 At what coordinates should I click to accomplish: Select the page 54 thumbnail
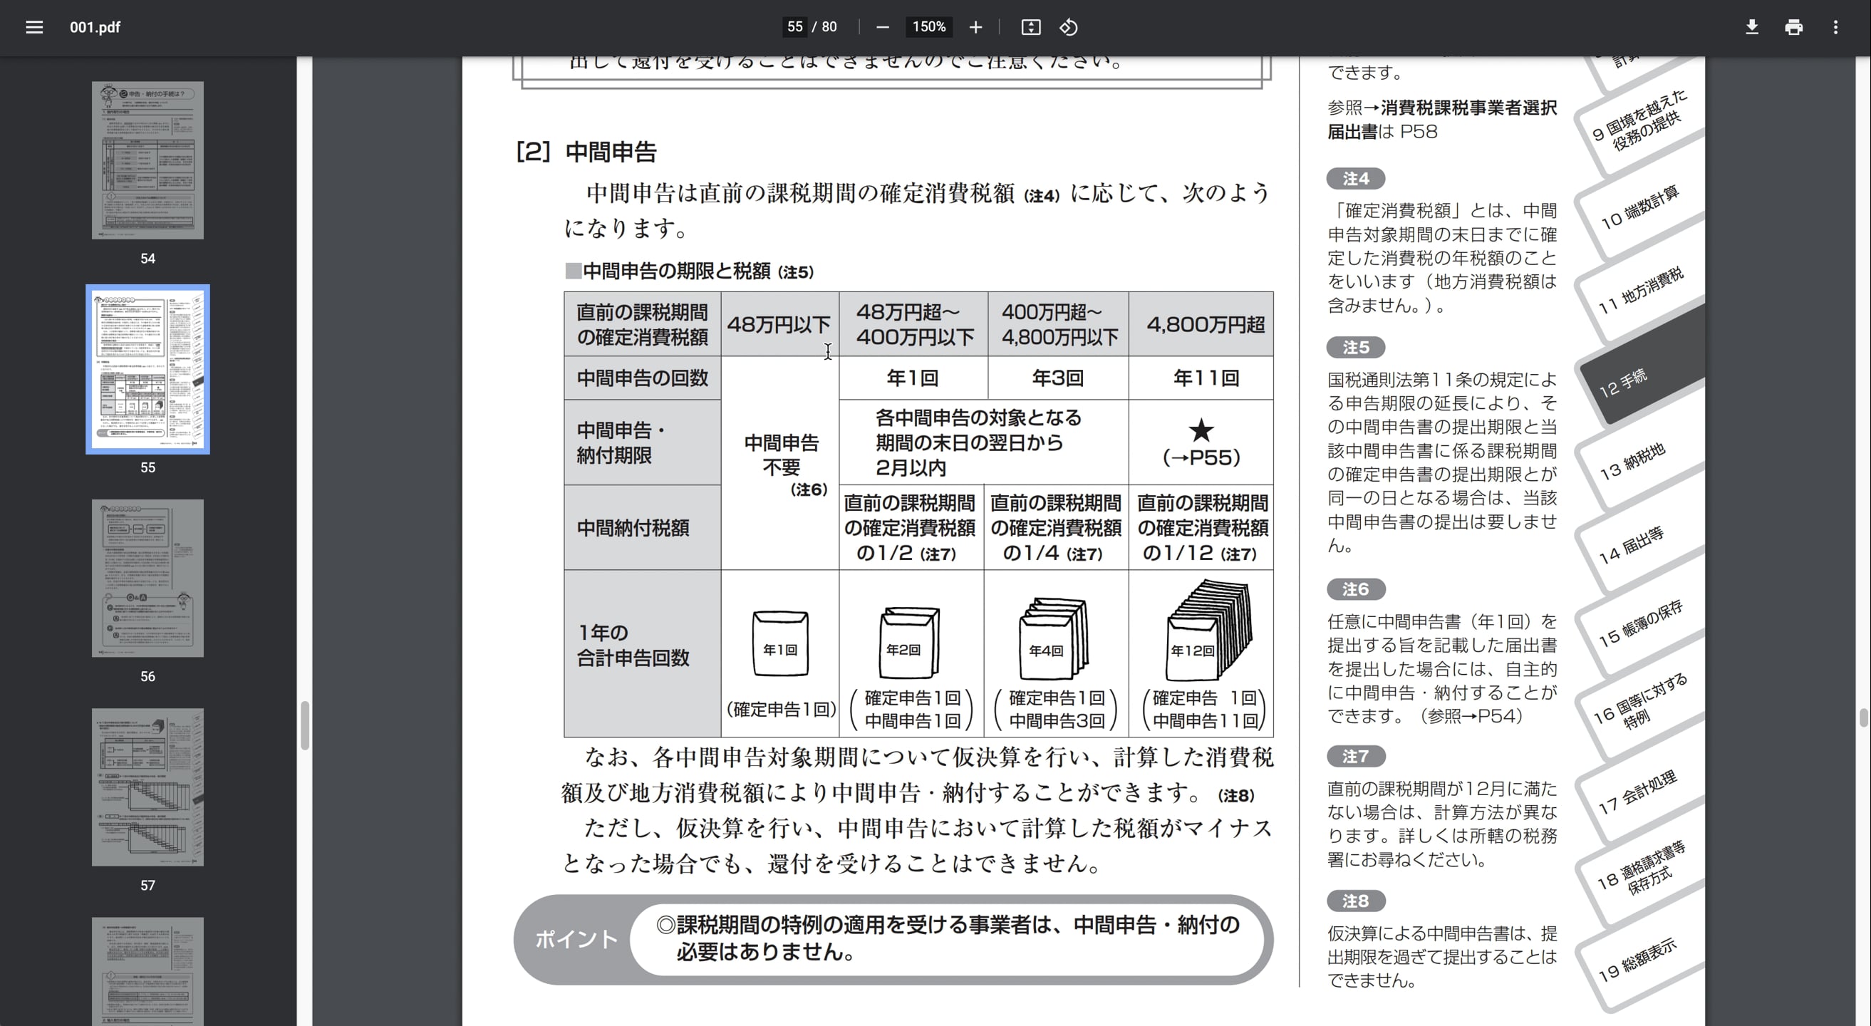[x=147, y=160]
